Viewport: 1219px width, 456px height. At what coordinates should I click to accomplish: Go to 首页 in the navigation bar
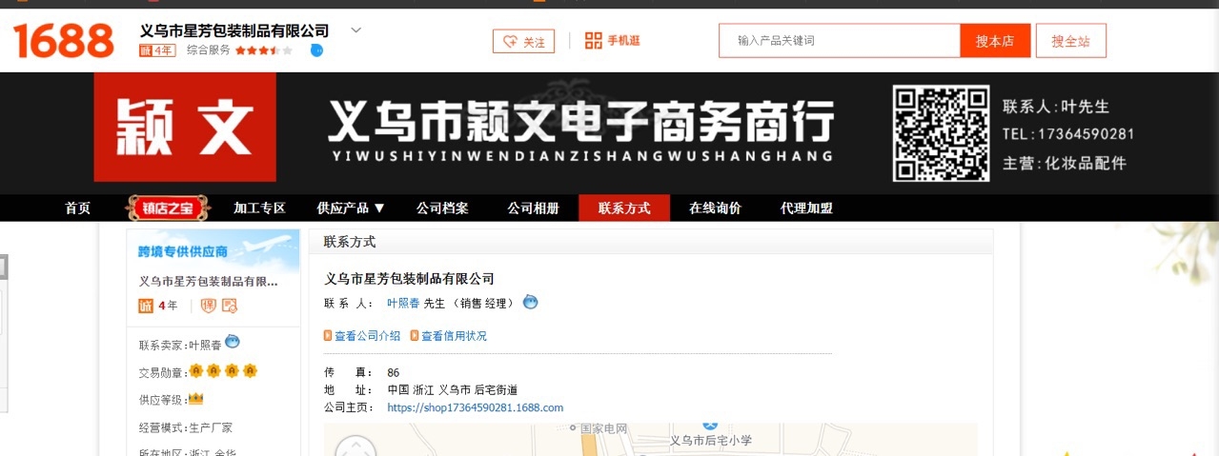[78, 208]
